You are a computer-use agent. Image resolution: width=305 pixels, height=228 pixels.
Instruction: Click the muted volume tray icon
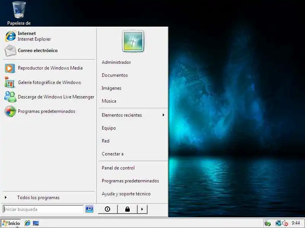point(285,223)
